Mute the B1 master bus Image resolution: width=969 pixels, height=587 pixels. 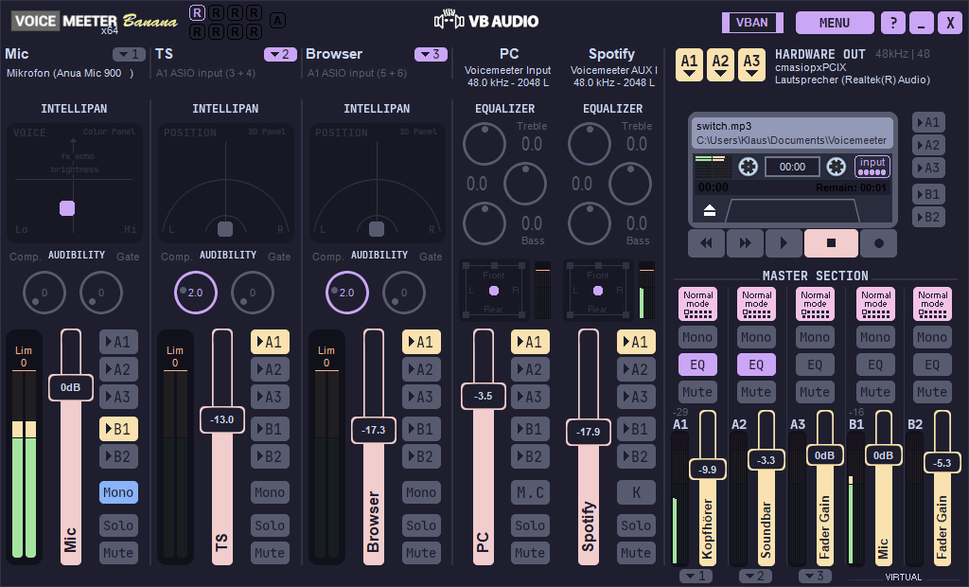click(x=875, y=392)
